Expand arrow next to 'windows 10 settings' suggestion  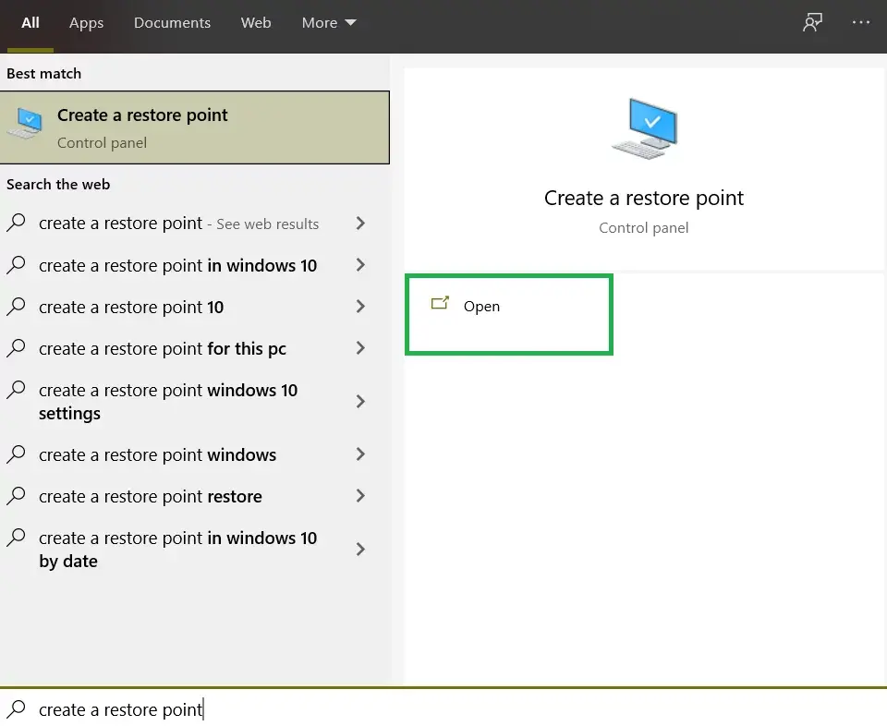pos(360,402)
